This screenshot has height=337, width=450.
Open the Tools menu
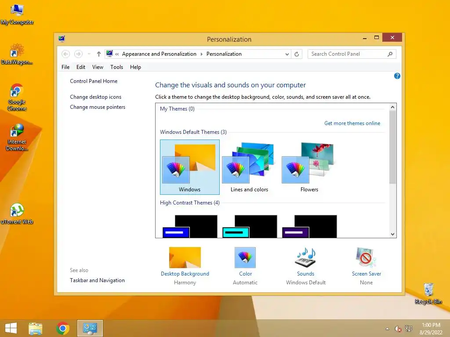116,67
